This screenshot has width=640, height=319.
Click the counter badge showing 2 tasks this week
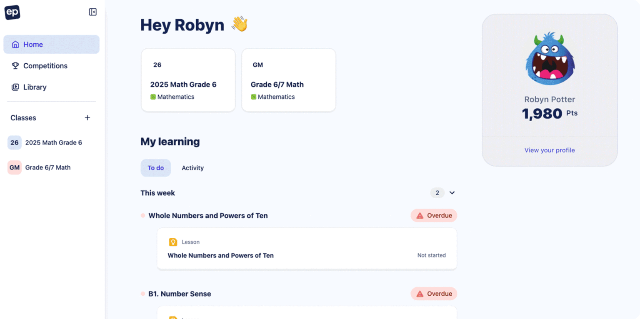pos(437,193)
